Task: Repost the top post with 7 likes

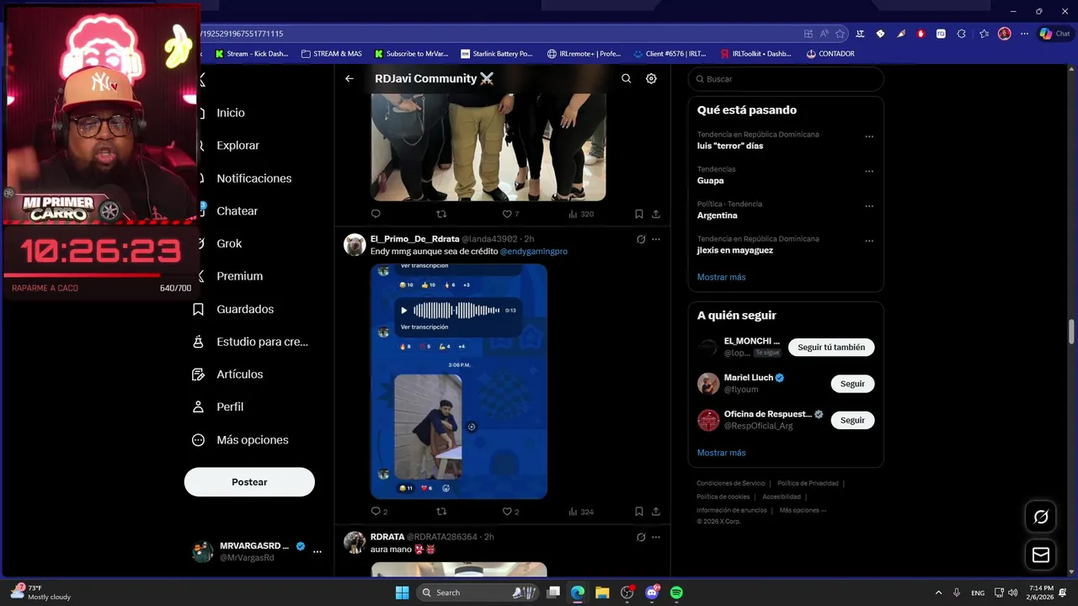Action: pyautogui.click(x=441, y=214)
